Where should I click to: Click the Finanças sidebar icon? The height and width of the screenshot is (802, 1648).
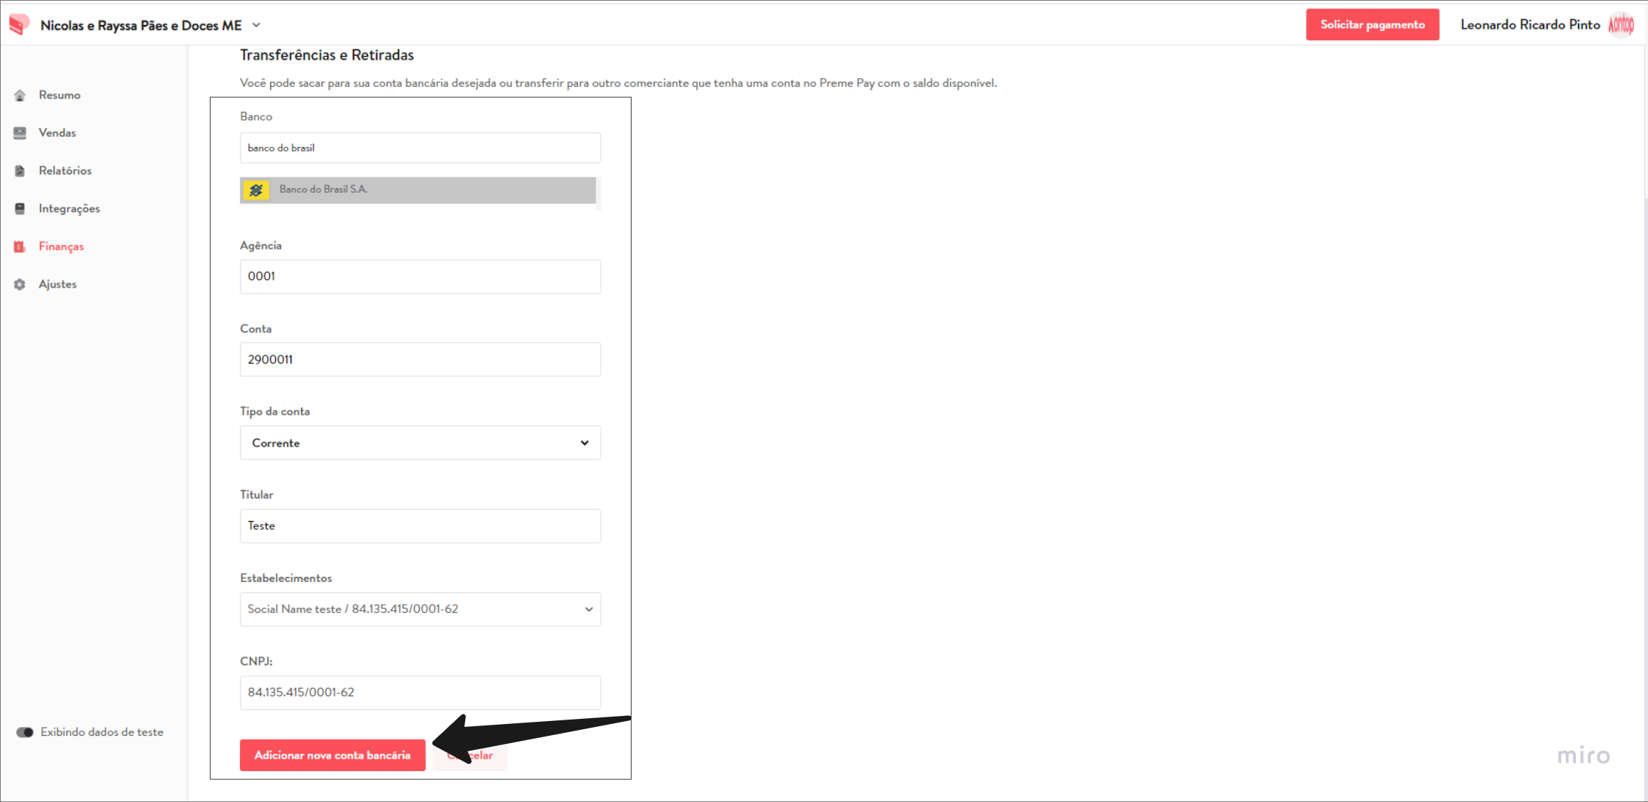pyautogui.click(x=20, y=246)
